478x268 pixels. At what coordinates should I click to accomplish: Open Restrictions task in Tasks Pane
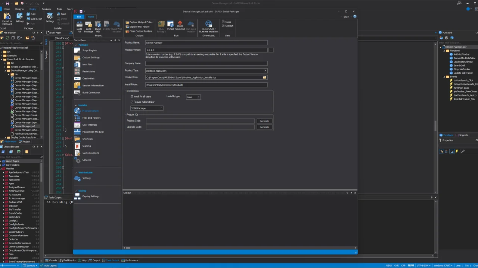point(89,71)
